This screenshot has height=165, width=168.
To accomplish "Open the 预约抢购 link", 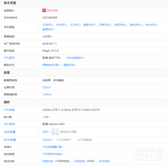I will (52, 10).
